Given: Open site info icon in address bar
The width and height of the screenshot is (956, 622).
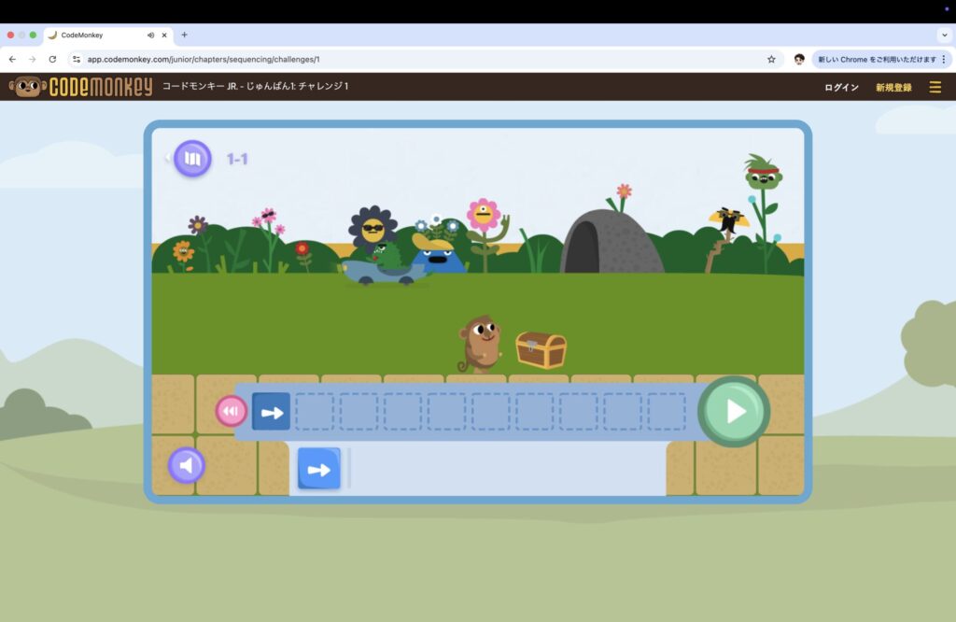Looking at the screenshot, I should pos(77,59).
